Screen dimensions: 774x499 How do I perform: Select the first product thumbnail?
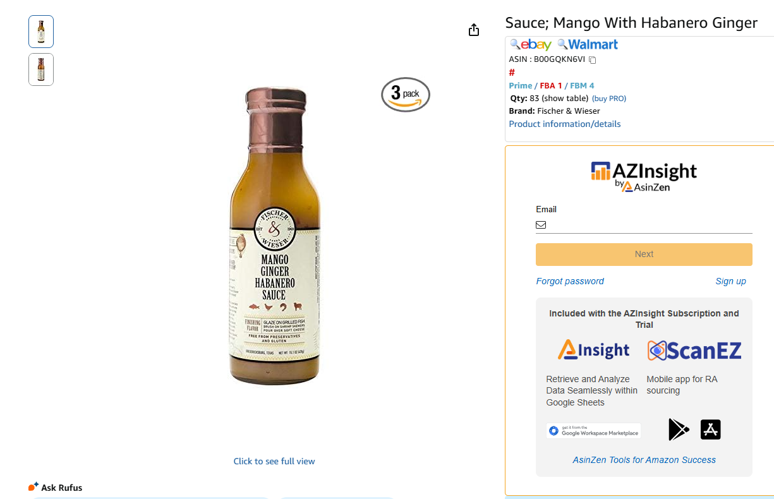tap(41, 32)
